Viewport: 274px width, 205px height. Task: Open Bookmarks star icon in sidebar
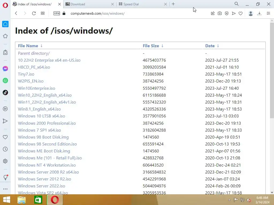5,36
